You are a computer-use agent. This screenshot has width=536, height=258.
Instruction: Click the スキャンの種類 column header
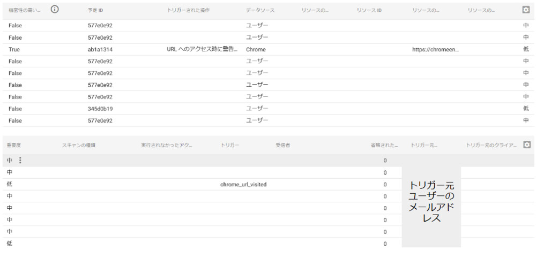click(x=79, y=145)
